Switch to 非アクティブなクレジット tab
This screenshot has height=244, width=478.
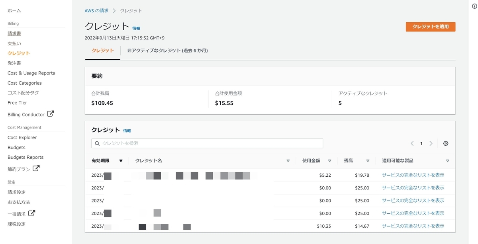click(167, 51)
